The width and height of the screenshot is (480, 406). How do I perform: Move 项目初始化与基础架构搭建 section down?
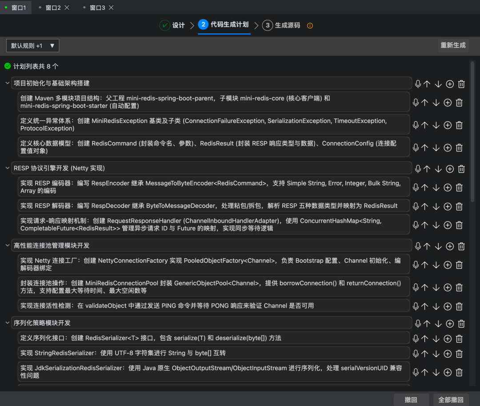coord(438,84)
